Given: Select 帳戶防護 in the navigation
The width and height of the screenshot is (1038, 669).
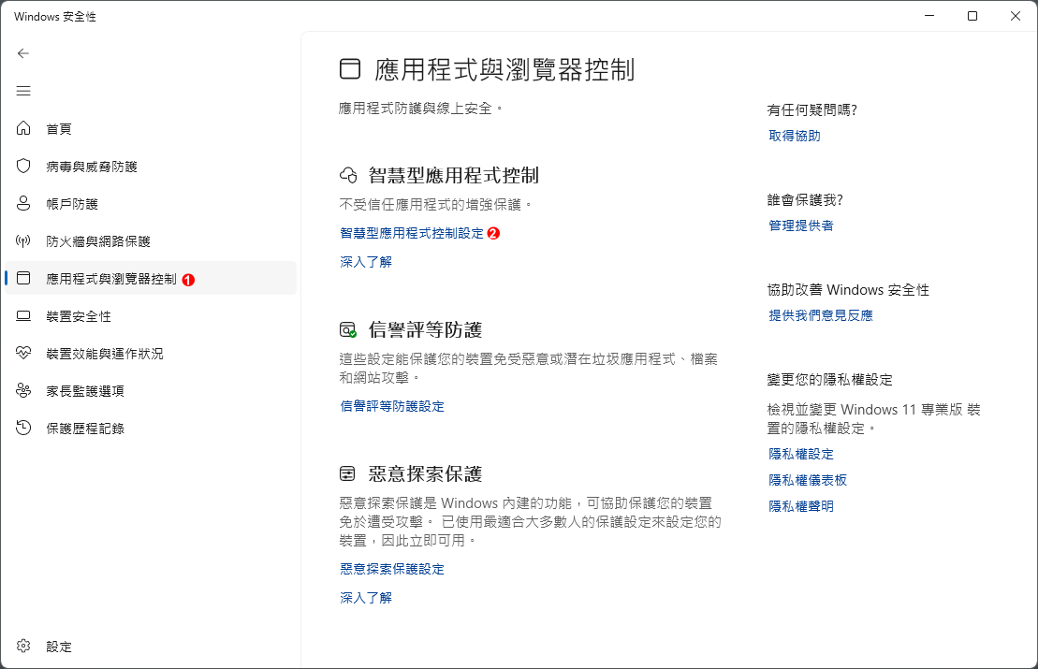Looking at the screenshot, I should 151,203.
